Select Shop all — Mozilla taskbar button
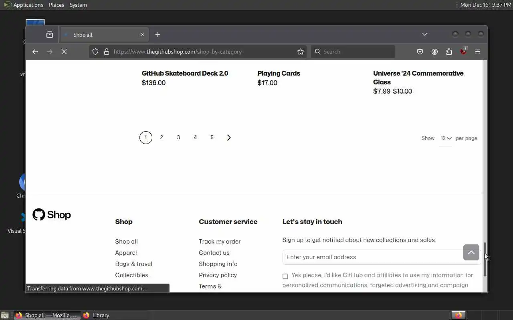The height and width of the screenshot is (320, 513). (x=47, y=315)
